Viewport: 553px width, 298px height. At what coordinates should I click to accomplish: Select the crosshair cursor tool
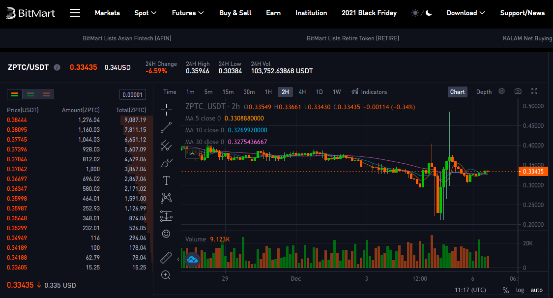pos(166,110)
